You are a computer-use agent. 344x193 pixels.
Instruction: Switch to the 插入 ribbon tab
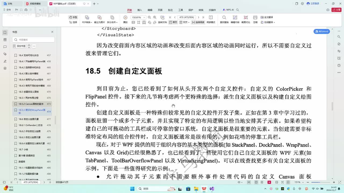[x=140, y=10]
